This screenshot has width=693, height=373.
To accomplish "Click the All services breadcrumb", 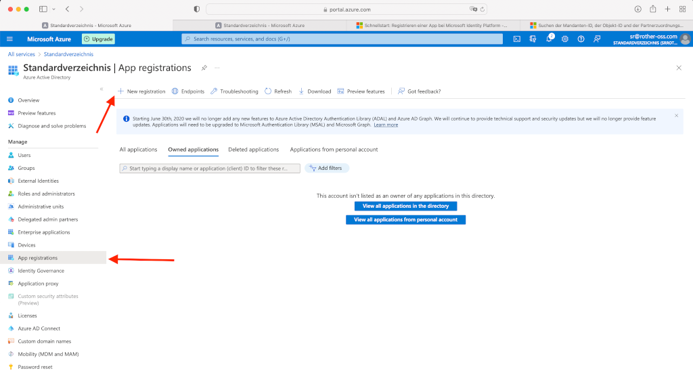I will coord(21,54).
